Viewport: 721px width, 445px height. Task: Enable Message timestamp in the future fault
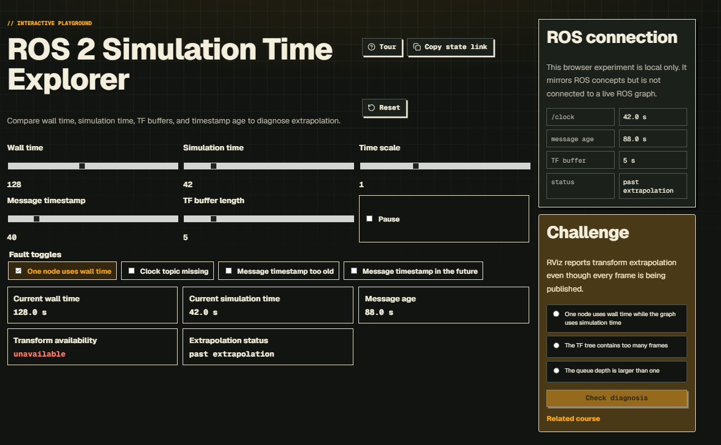coord(354,271)
